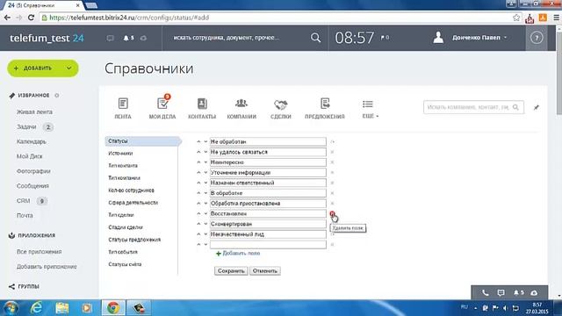Move Неинтересно status up
Viewport: 562px width, 316px height.
pos(198,162)
